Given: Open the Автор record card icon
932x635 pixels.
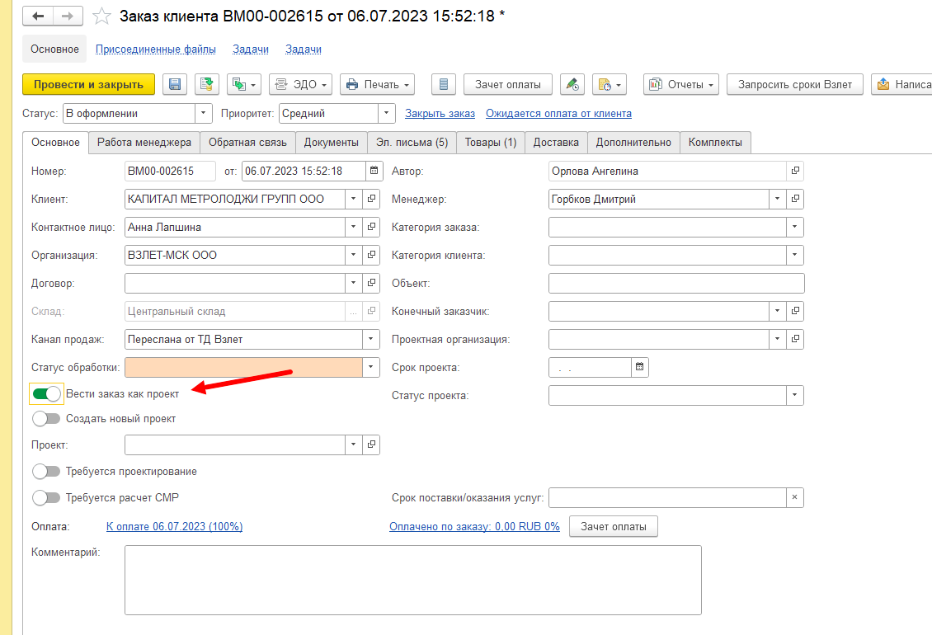Looking at the screenshot, I should point(795,172).
